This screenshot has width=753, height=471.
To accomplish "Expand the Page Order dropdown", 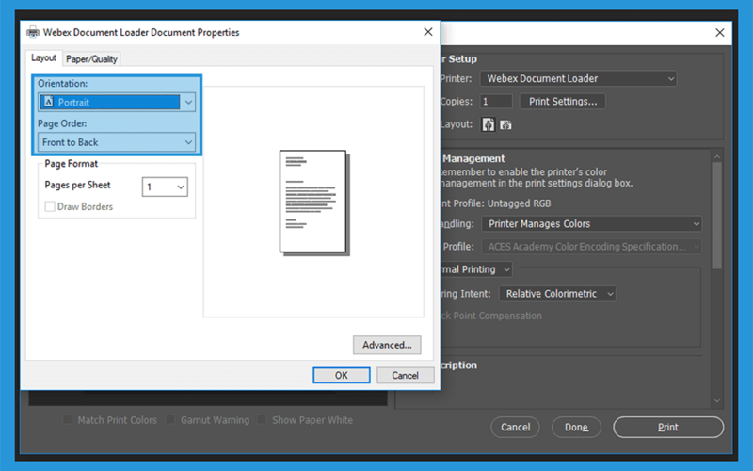I will (x=117, y=142).
